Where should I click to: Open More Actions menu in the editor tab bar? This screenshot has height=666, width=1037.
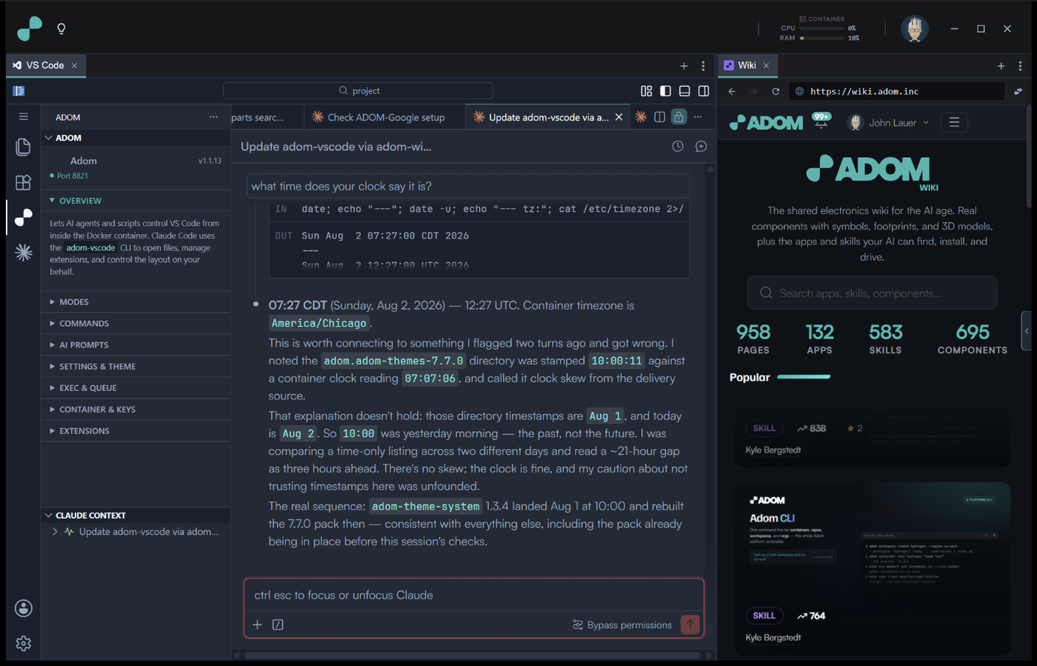pos(698,117)
